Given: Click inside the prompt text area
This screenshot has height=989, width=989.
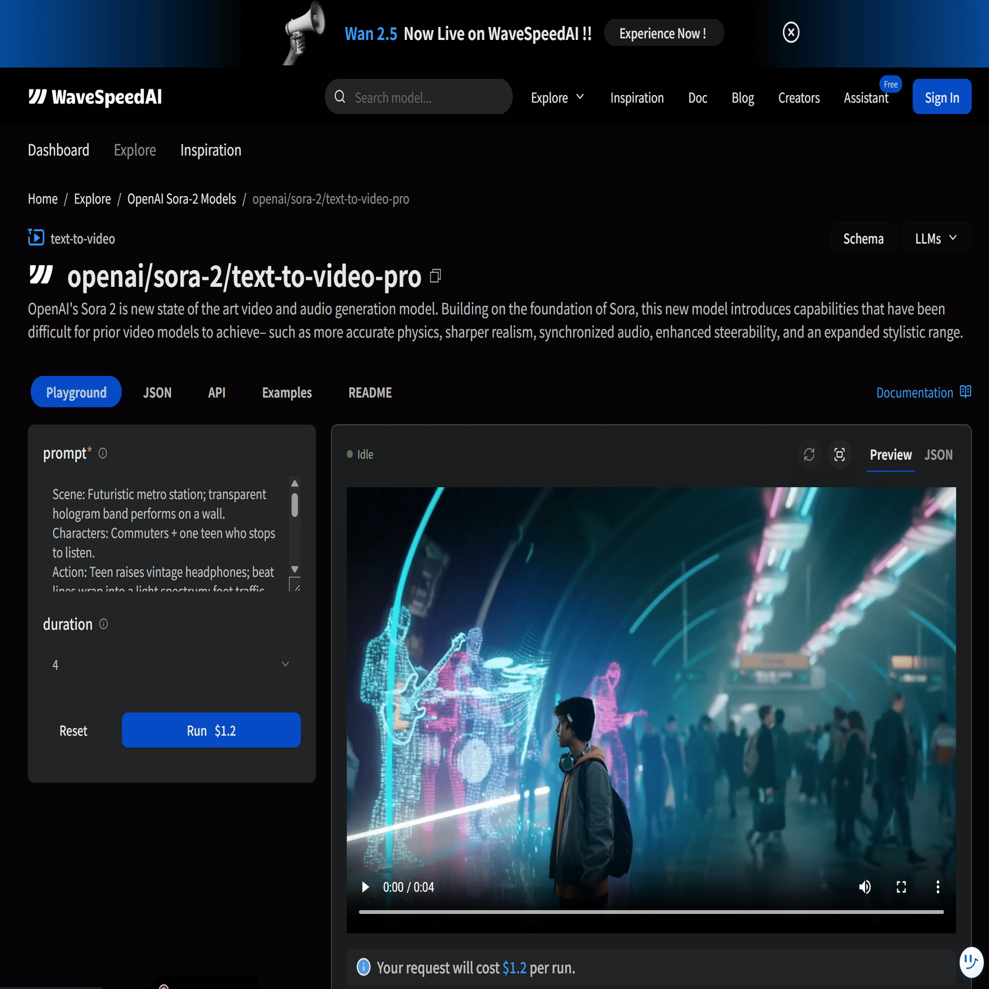Looking at the screenshot, I should tap(165, 533).
